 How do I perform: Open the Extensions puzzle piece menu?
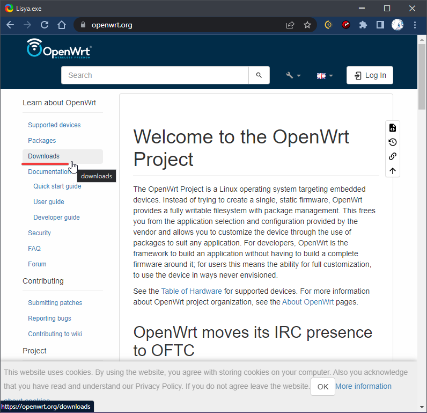pos(363,25)
